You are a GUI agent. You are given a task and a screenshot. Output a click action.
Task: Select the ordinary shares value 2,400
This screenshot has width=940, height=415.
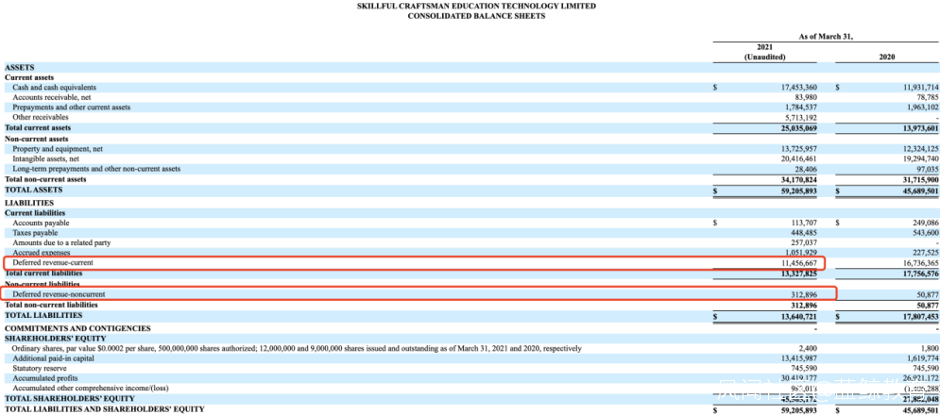[x=810, y=349]
